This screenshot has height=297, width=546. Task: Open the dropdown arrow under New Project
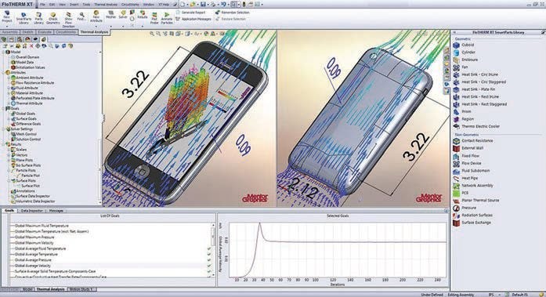(7, 26)
